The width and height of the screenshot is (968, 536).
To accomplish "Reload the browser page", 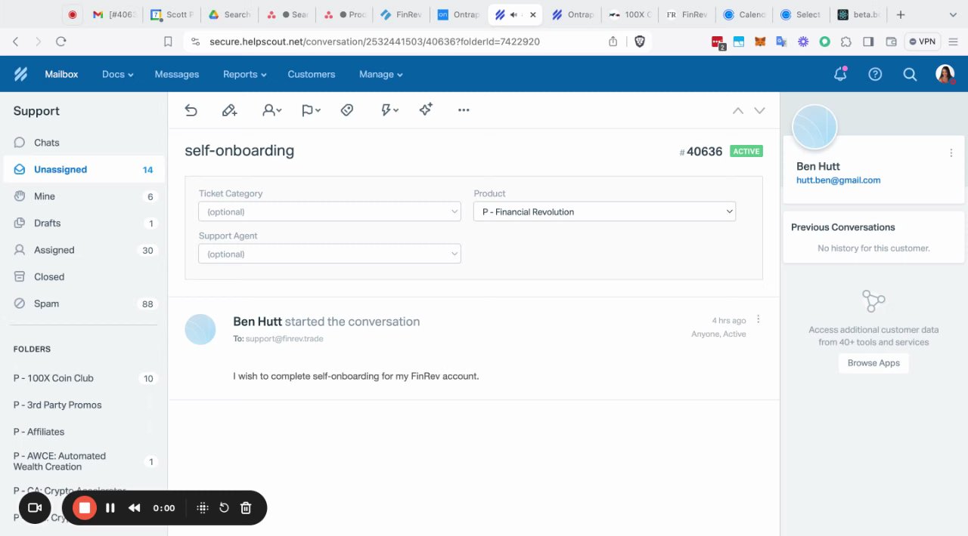I will pyautogui.click(x=61, y=42).
